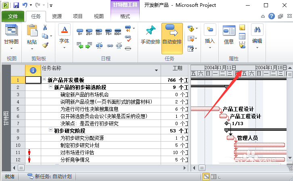The image size is (293, 181).
Task: Click the Copy icon
Action: pos(45,36)
